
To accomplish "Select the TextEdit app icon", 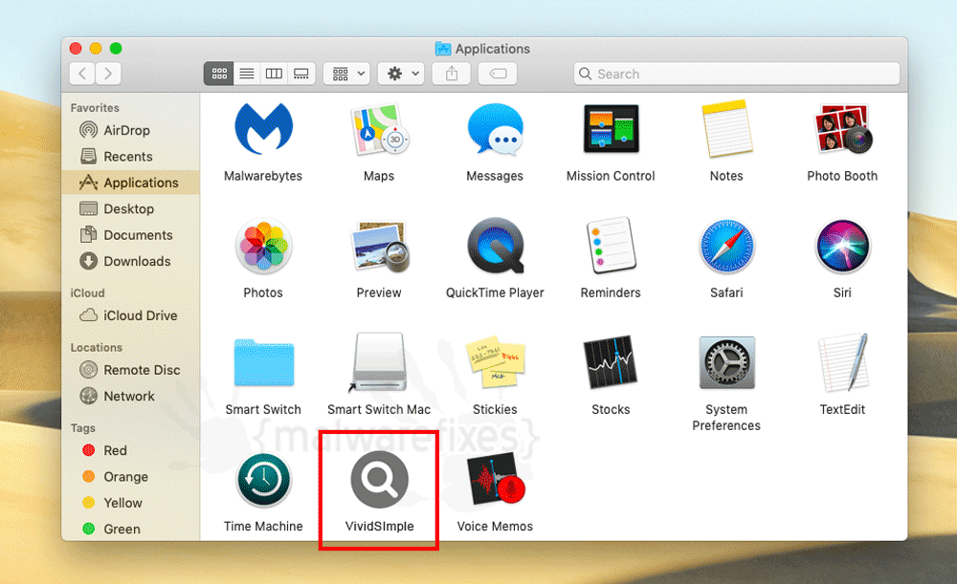I will pyautogui.click(x=843, y=362).
